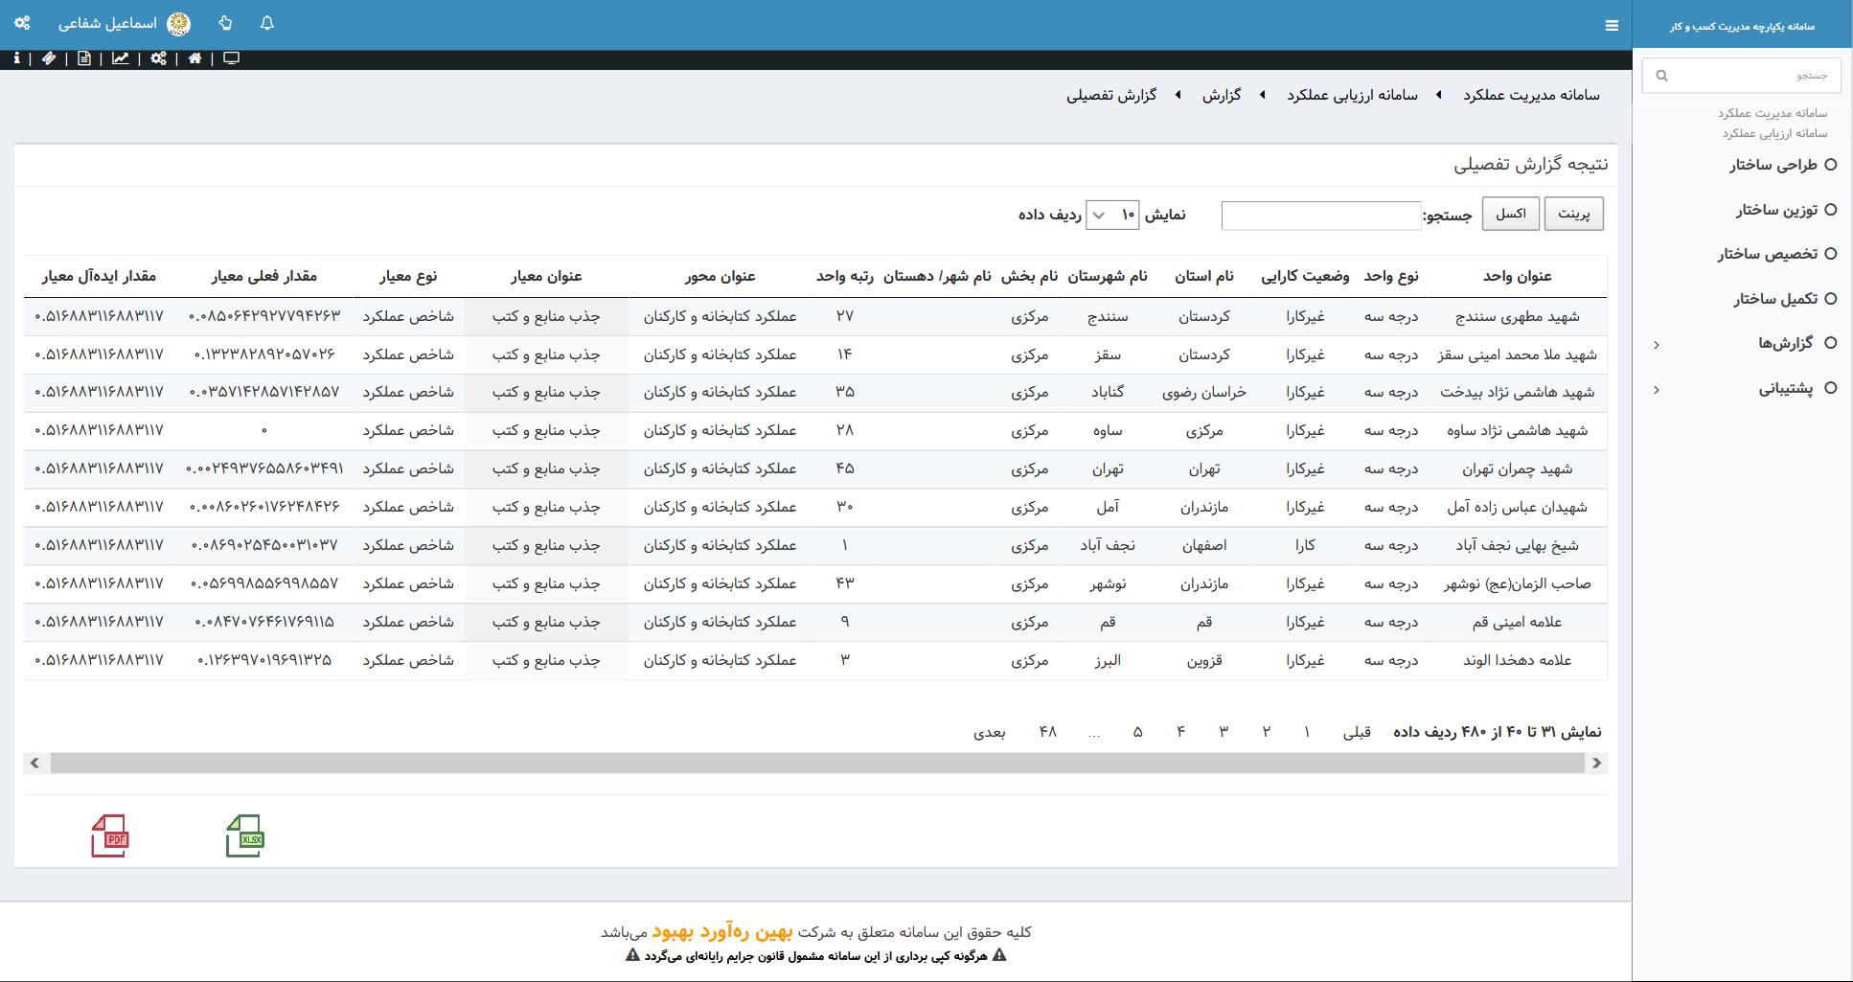Click inside the جستجو search field
The width and height of the screenshot is (1853, 982).
tap(1741, 75)
